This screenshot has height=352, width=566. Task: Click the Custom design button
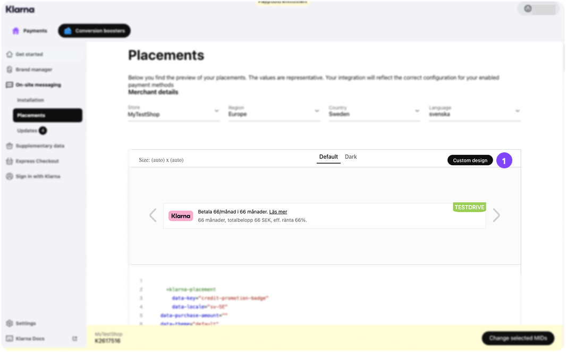470,160
